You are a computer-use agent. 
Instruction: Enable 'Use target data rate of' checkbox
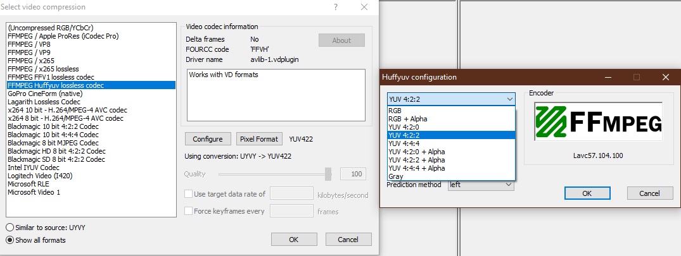click(188, 194)
